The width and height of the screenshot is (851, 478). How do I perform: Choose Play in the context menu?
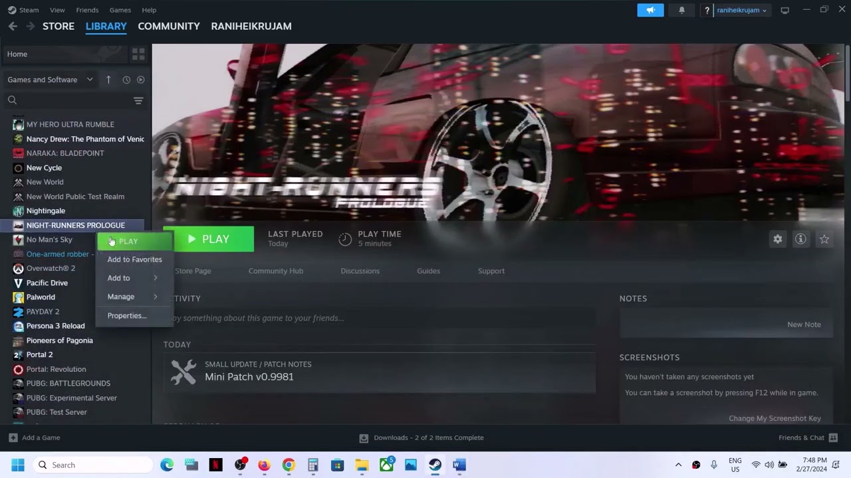tap(134, 241)
